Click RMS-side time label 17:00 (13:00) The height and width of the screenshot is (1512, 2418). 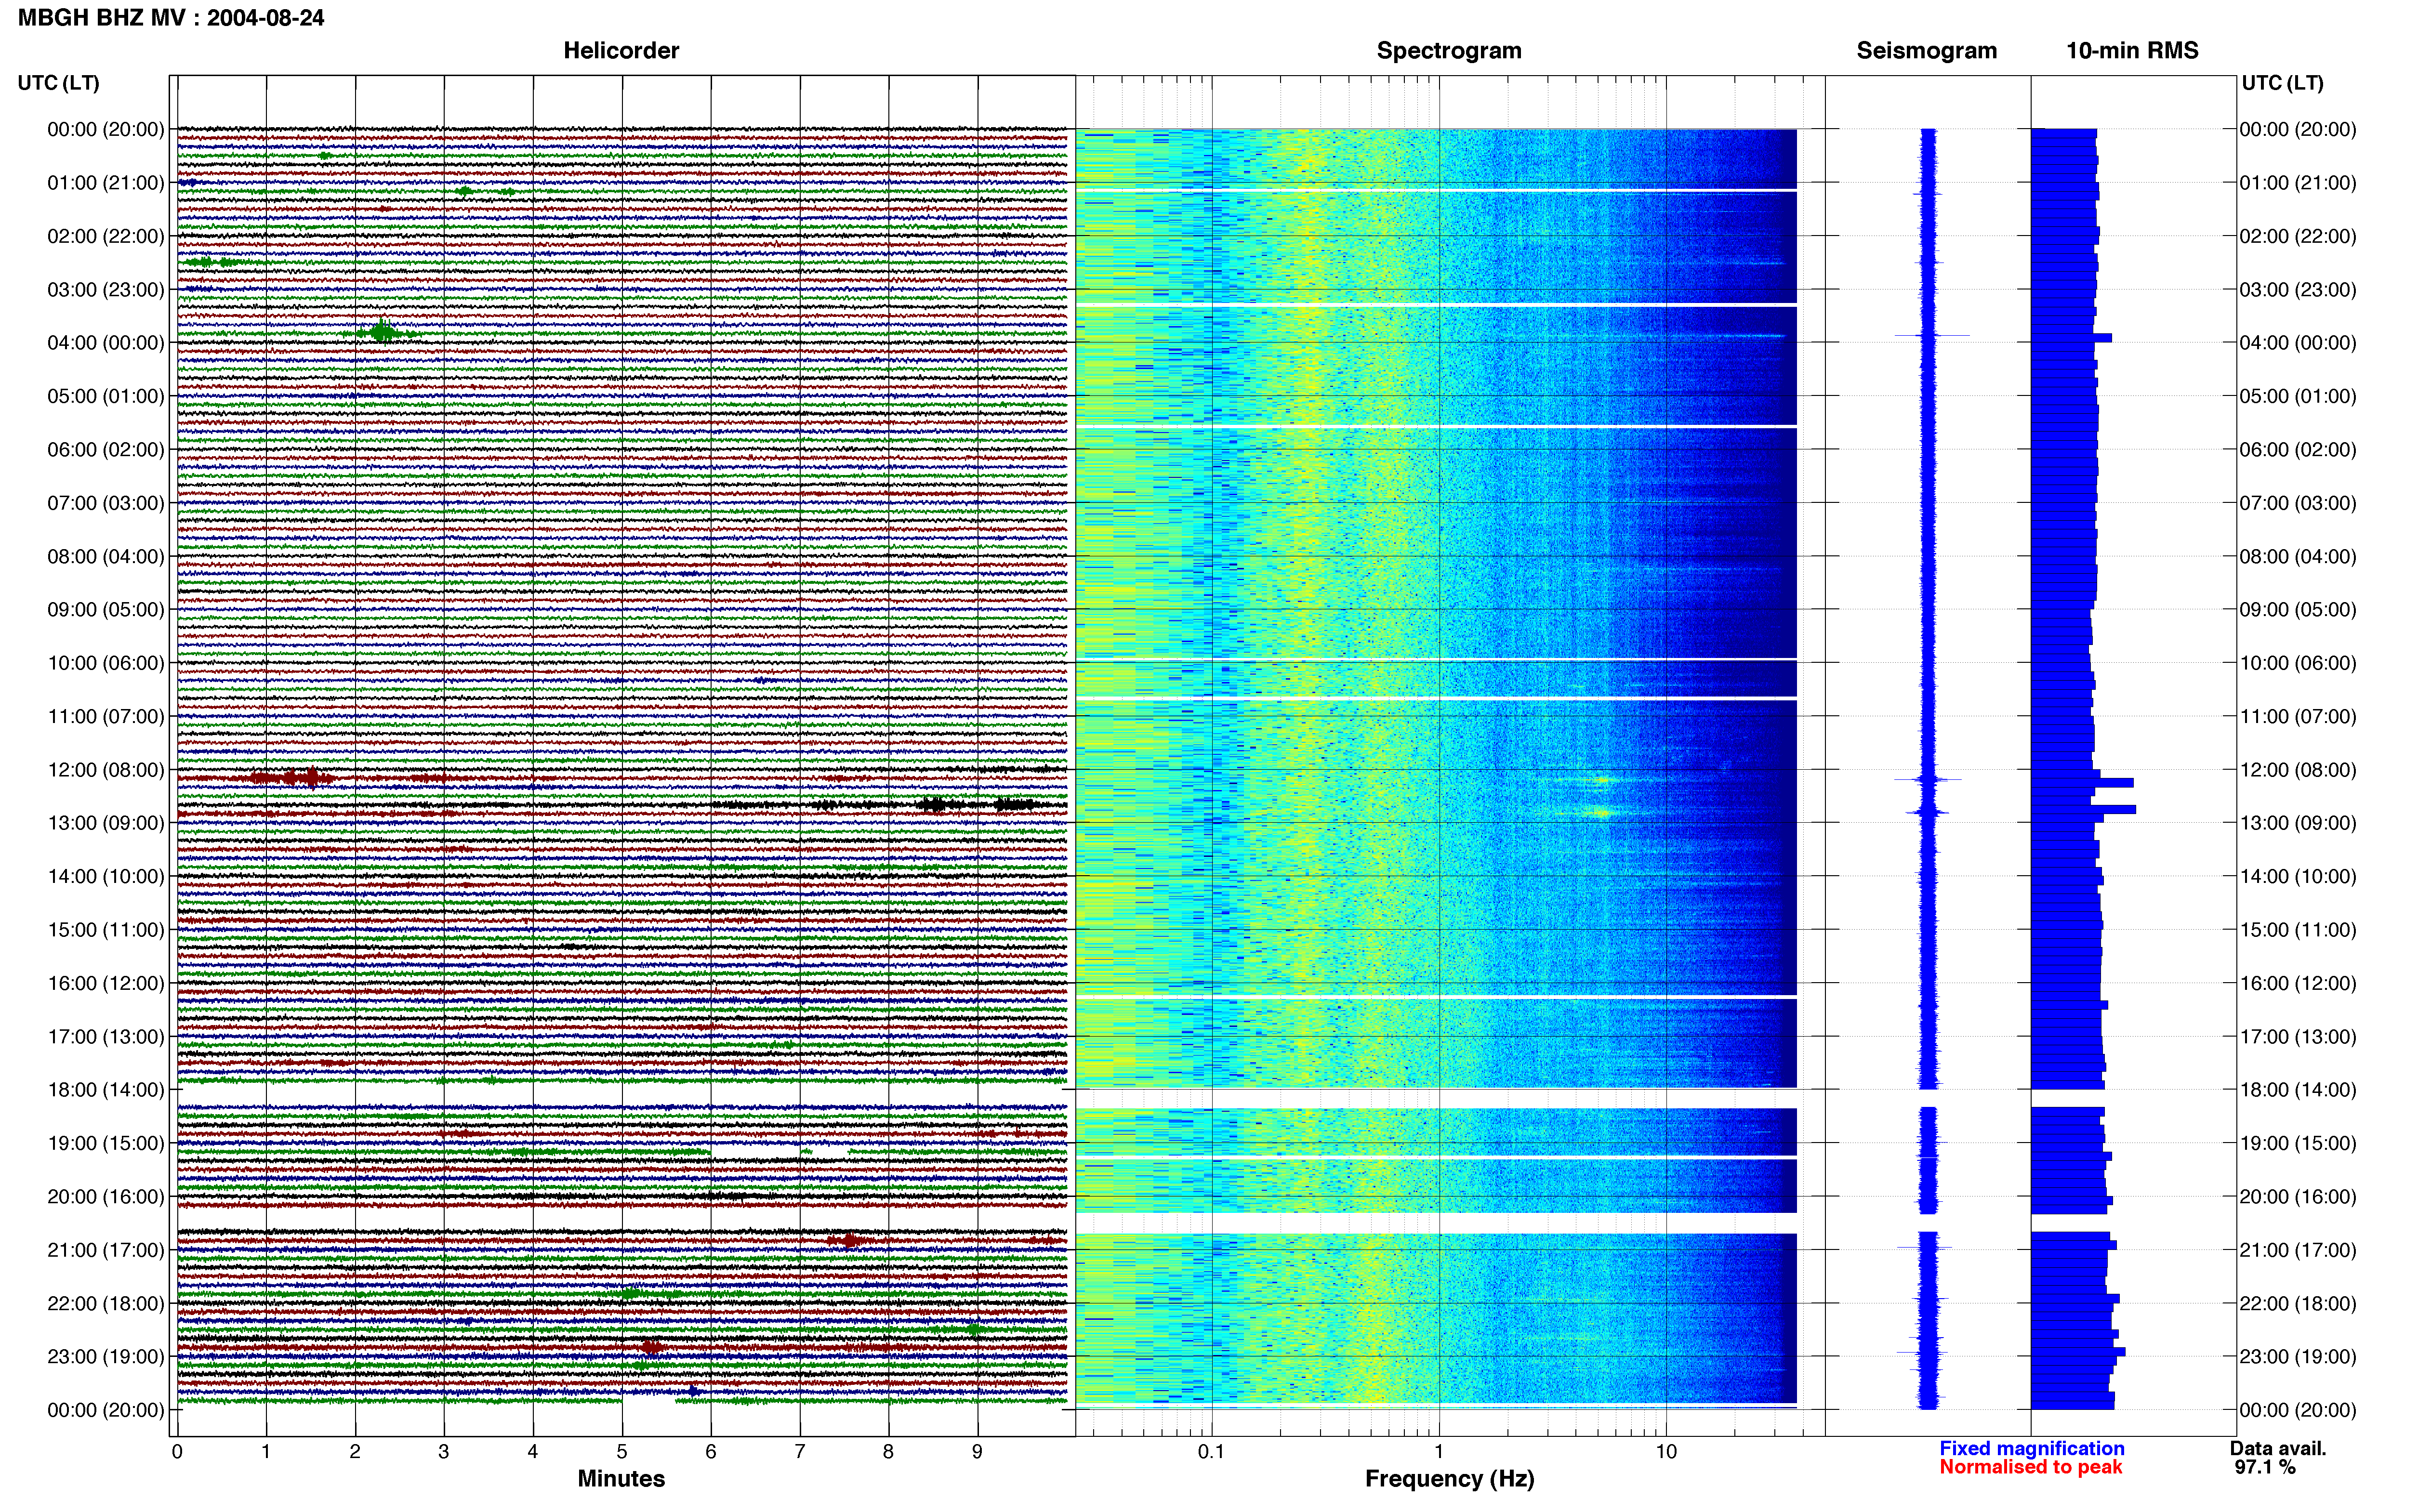click(2298, 1037)
